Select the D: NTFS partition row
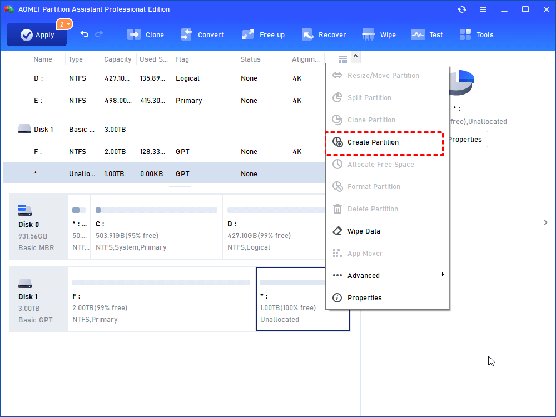The height and width of the screenshot is (417, 556). pyautogui.click(x=164, y=78)
